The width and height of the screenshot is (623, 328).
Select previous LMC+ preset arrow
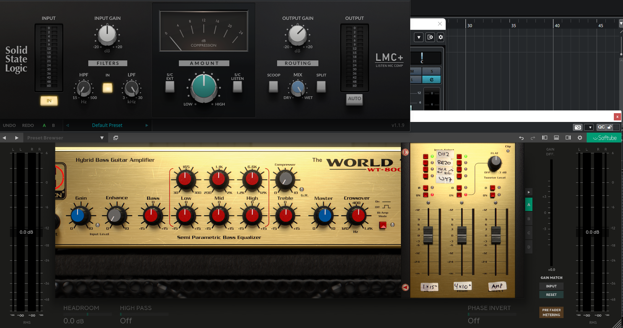click(68, 125)
